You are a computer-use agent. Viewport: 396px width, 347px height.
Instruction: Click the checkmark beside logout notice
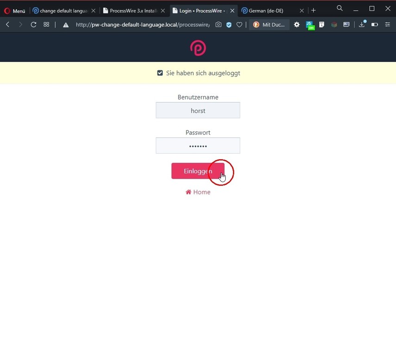pyautogui.click(x=160, y=73)
